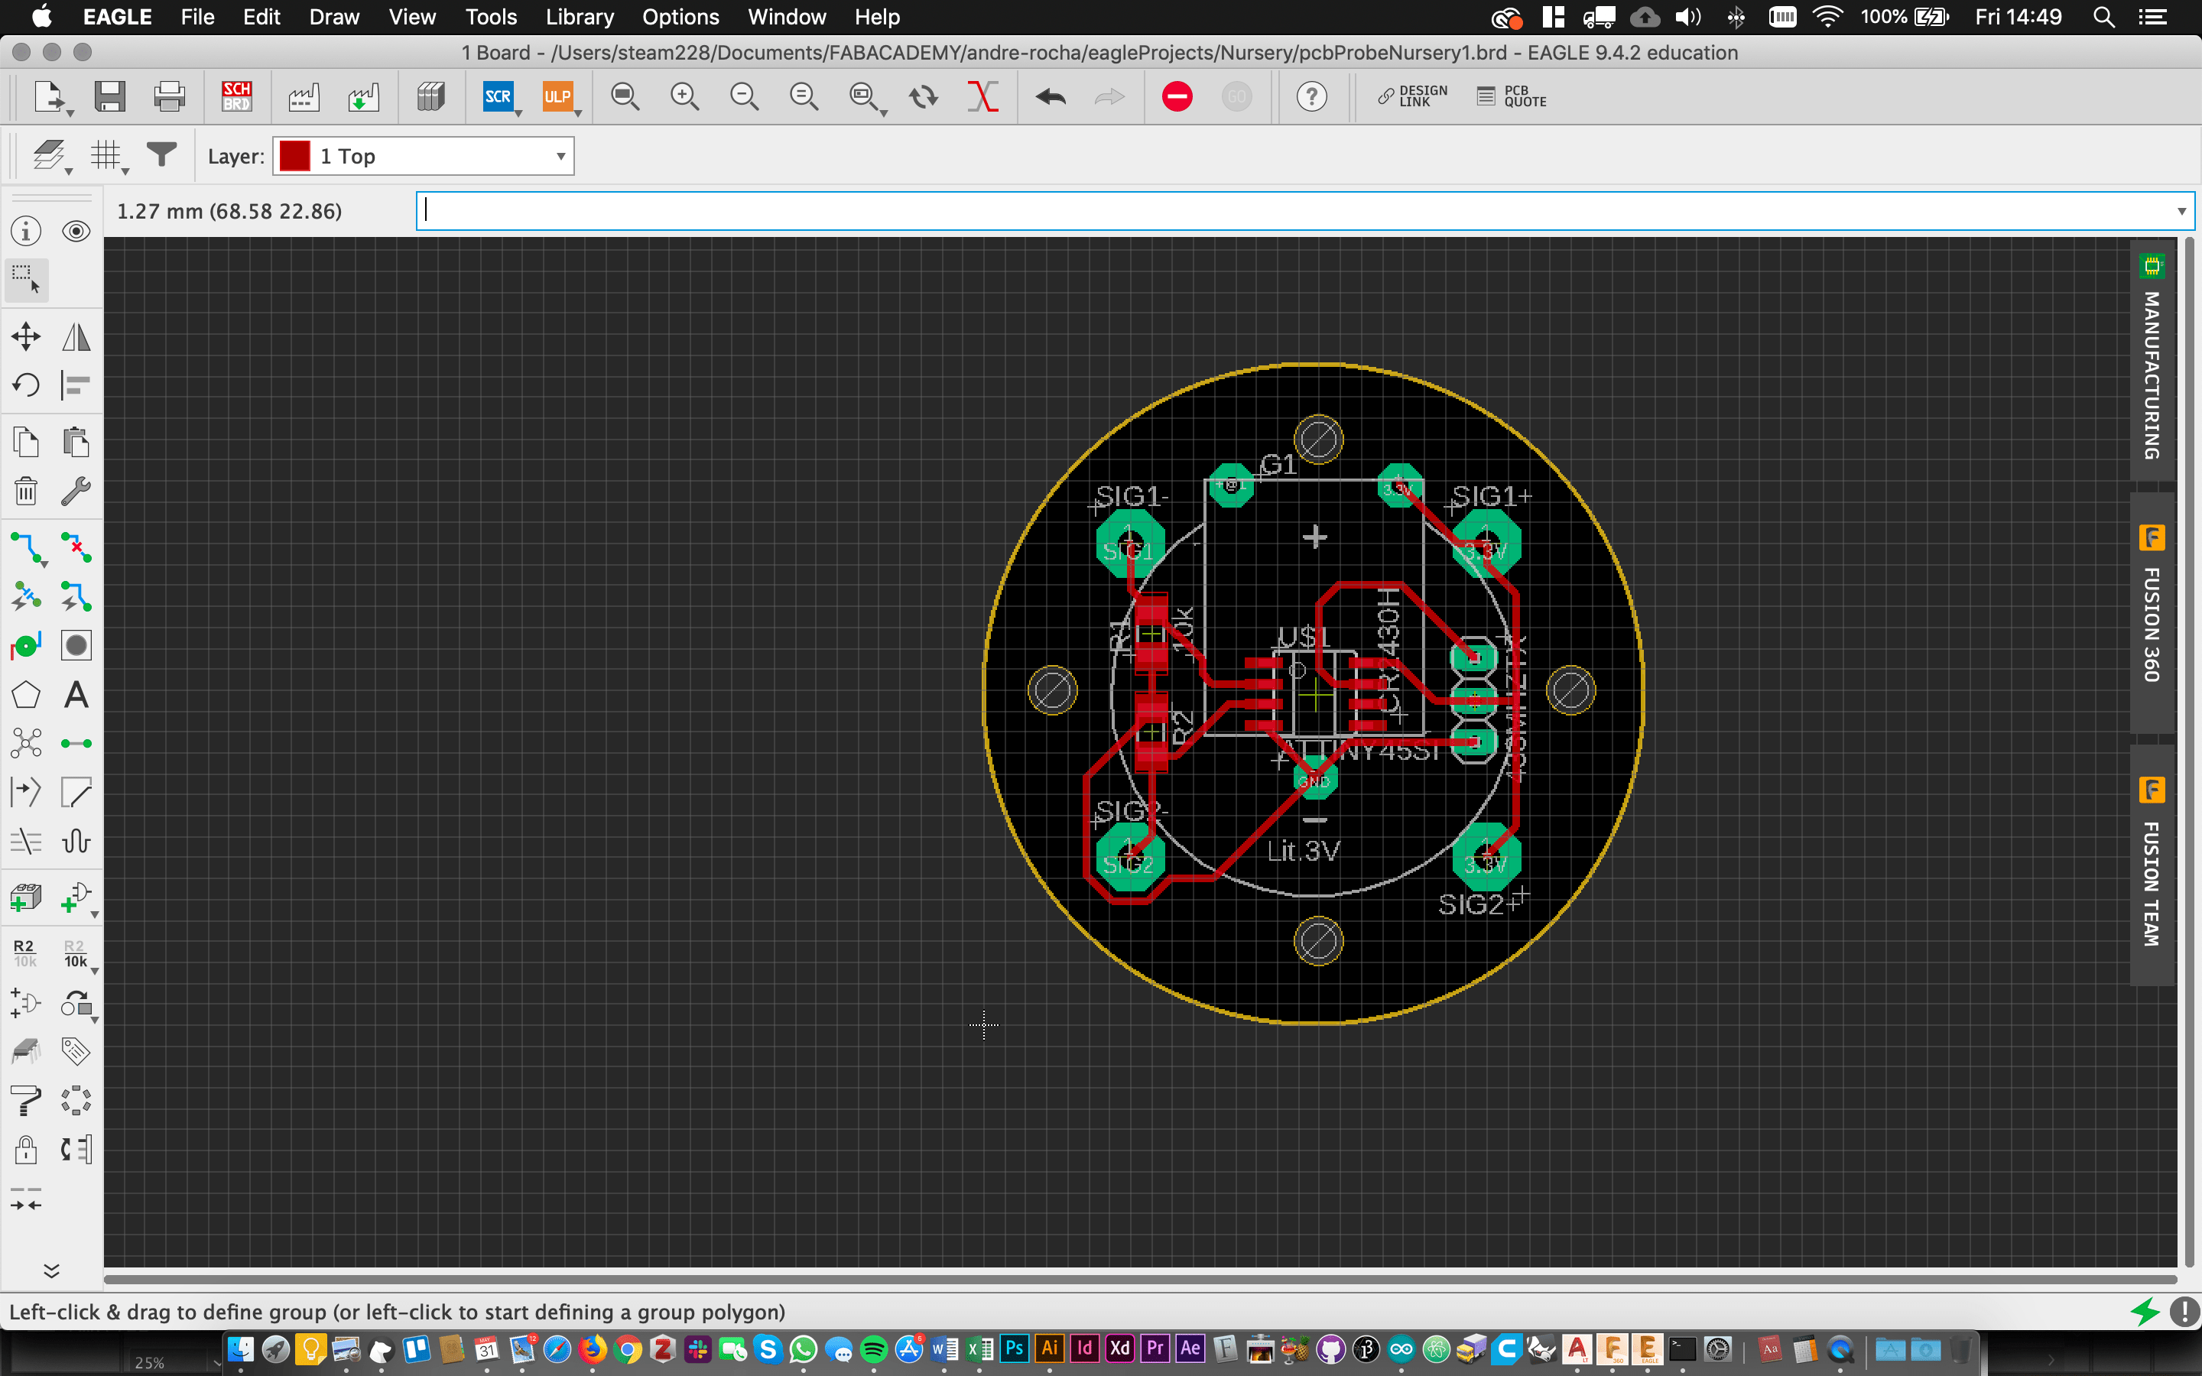Click the red Top layer color swatch
This screenshot has height=1376, width=2202.
(295, 157)
